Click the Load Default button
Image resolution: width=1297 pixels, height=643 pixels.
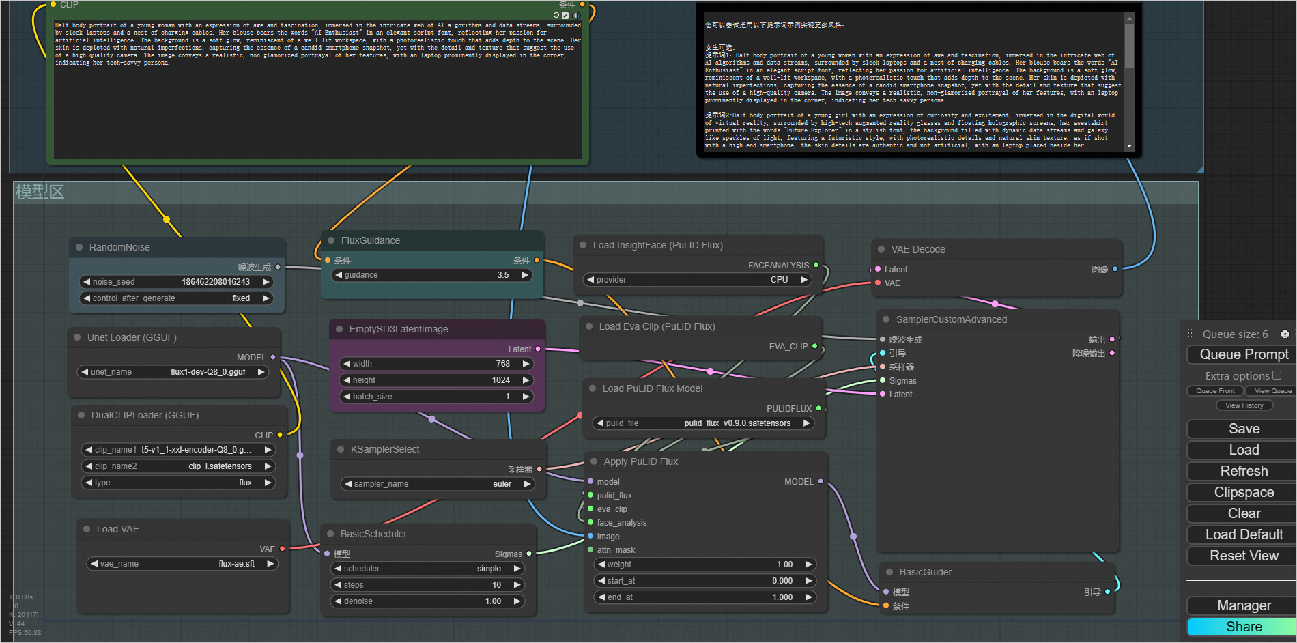[x=1244, y=534]
